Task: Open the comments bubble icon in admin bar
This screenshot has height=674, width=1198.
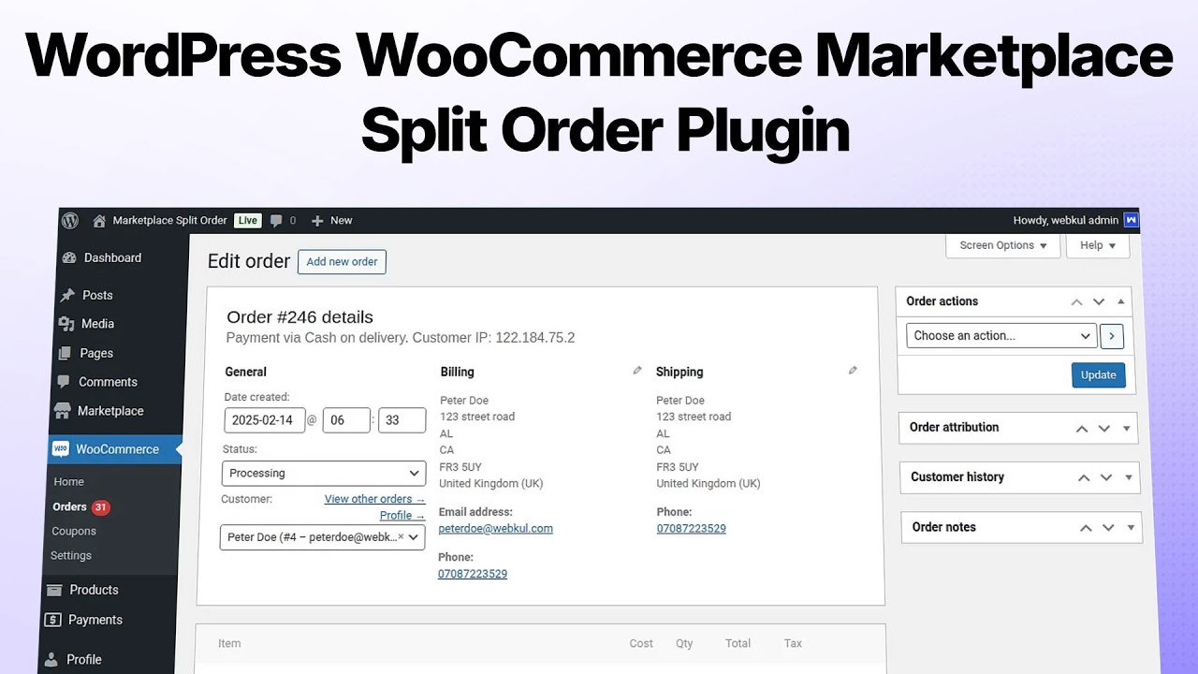Action: 276,221
